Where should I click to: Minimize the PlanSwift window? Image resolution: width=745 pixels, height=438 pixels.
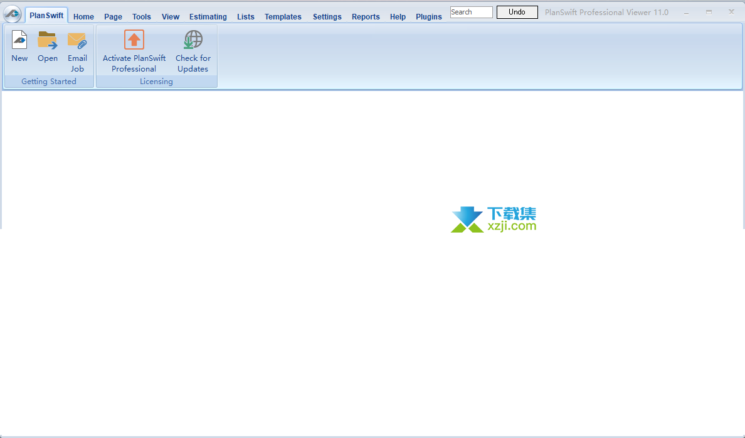[686, 13]
